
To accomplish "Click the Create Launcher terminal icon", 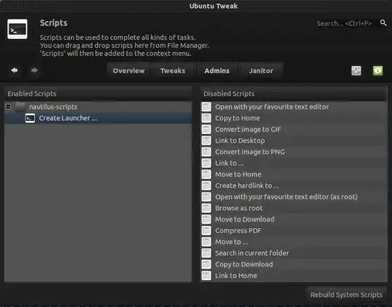I will [30, 118].
